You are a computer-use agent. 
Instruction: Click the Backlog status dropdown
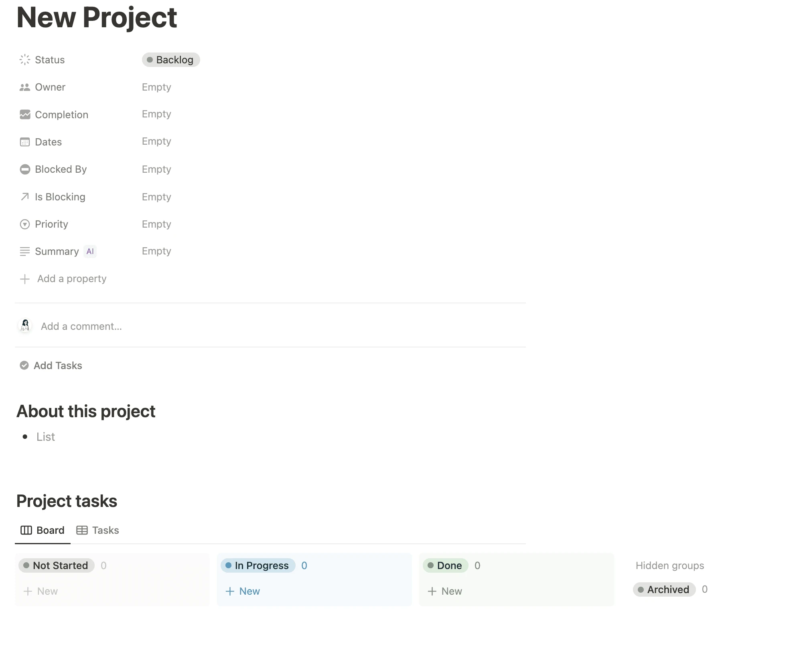point(170,59)
